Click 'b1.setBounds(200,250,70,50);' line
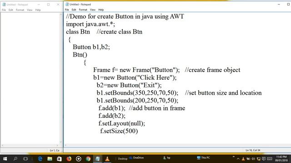This screenshot has height=163, width=291. 137,101
